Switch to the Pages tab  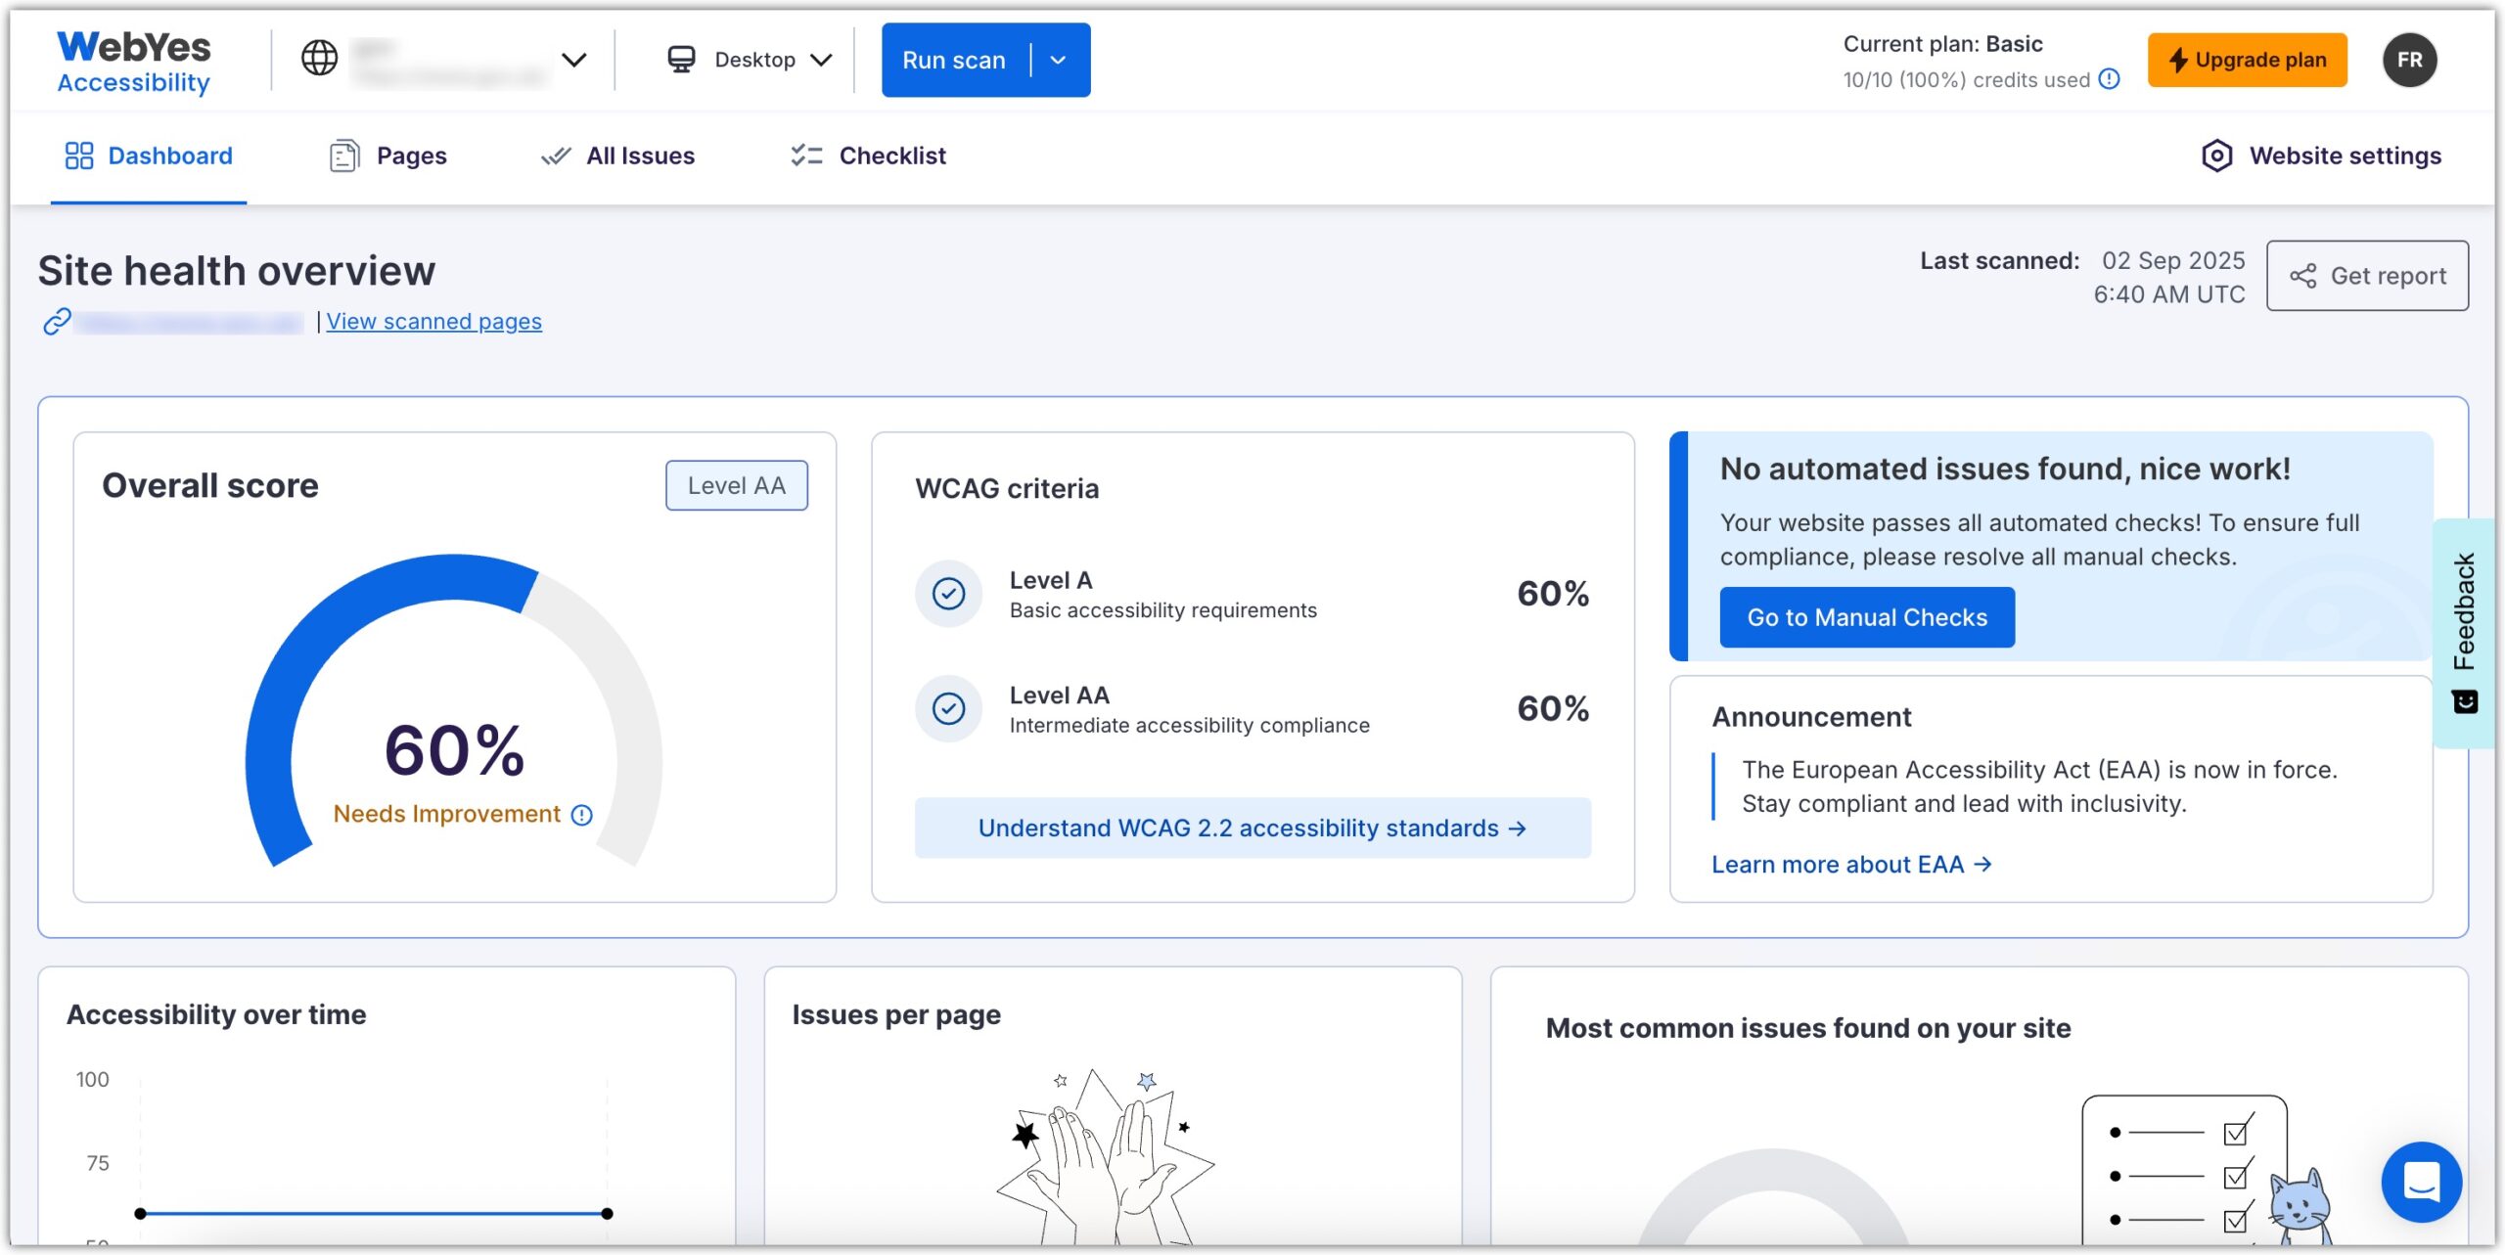(388, 156)
